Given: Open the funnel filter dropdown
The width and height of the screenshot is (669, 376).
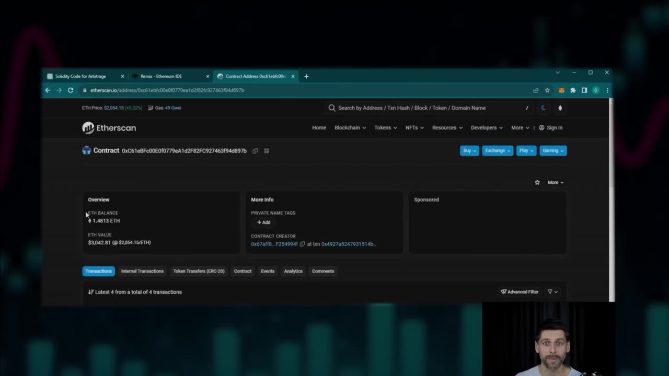Looking at the screenshot, I should point(552,292).
